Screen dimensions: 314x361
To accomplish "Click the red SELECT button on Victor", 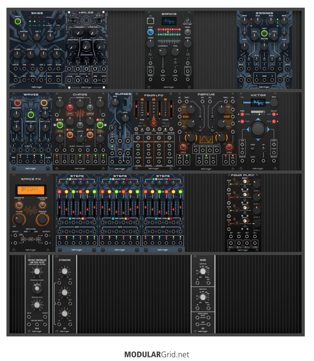I will (274, 114).
